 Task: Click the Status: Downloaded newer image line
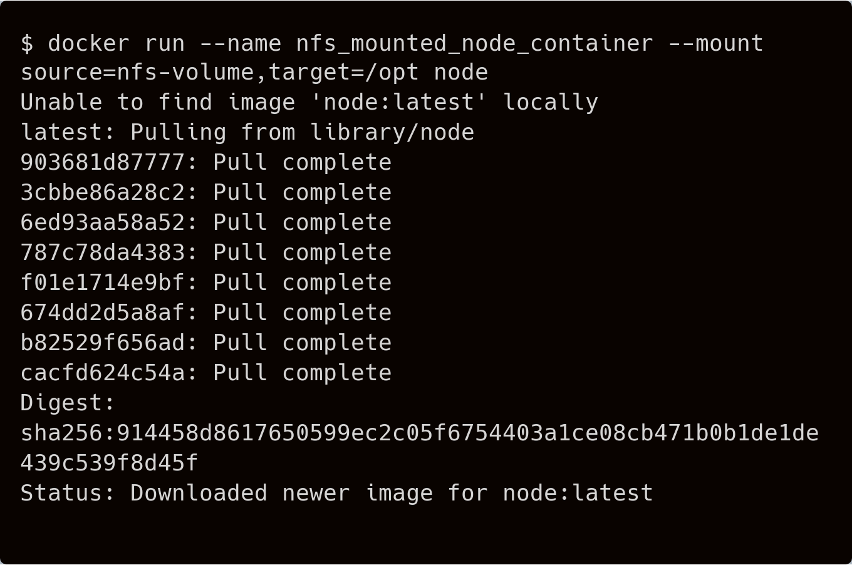tap(337, 493)
